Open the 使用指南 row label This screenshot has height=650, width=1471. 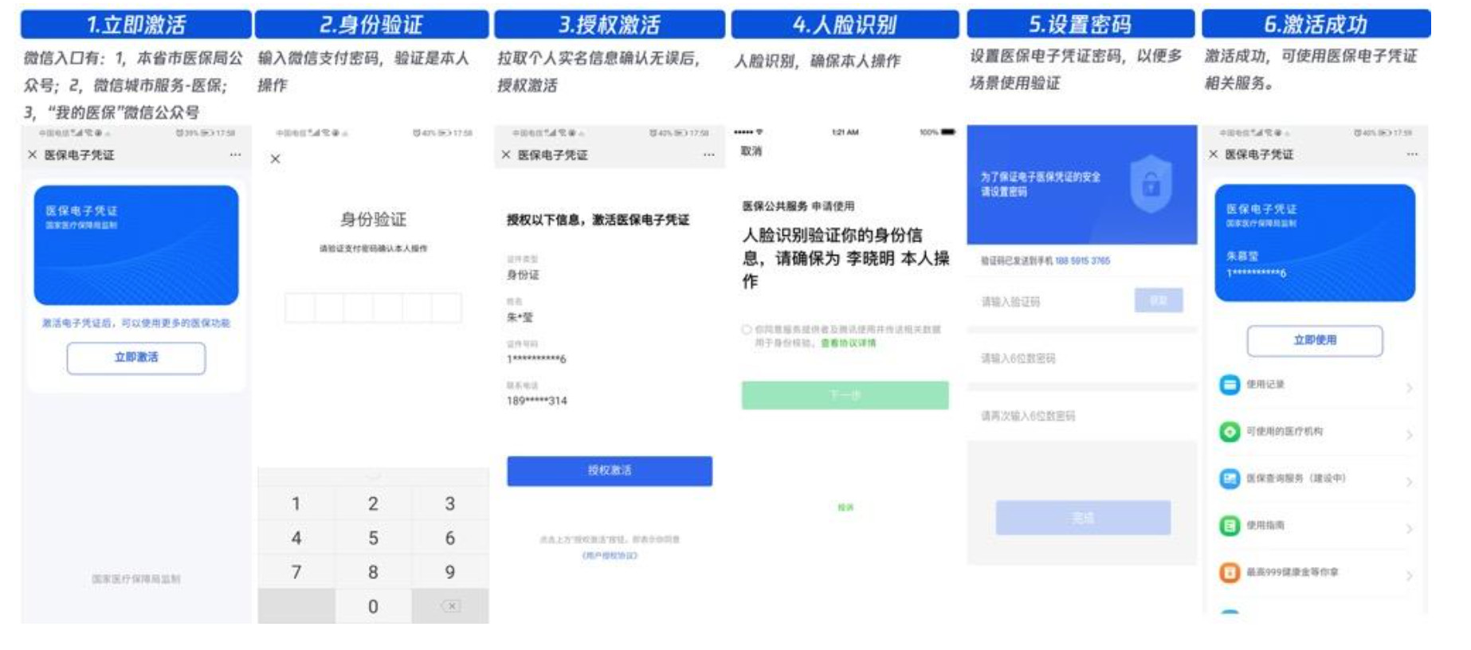tap(1265, 525)
